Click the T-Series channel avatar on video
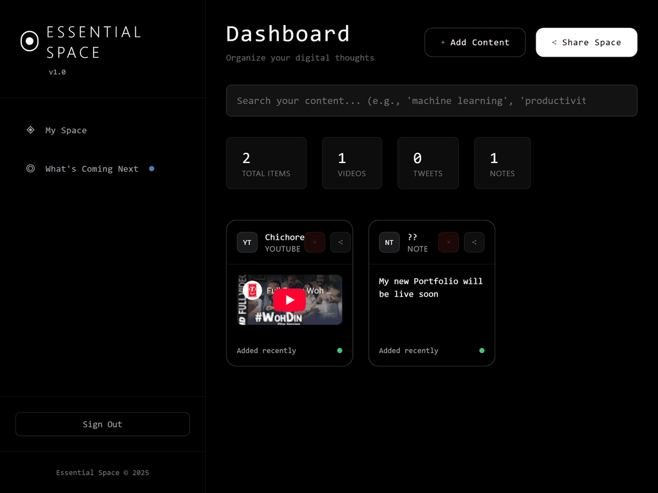658x493 pixels. click(252, 290)
